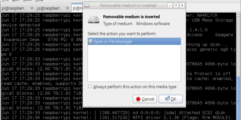Open the Help menu in terminal
This screenshot has height=120, width=241.
point(39,1)
